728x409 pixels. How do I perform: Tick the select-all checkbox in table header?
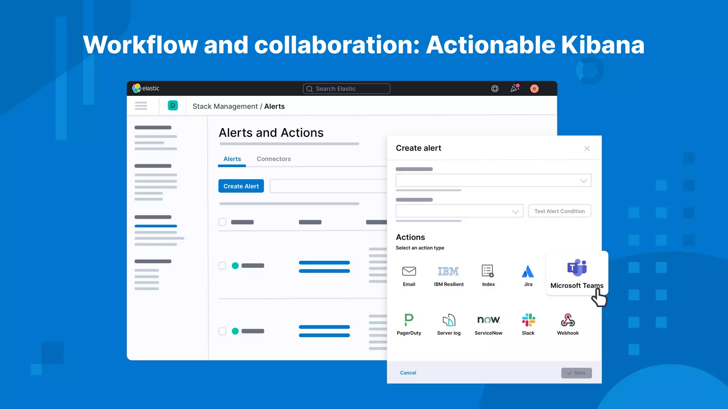pos(222,222)
